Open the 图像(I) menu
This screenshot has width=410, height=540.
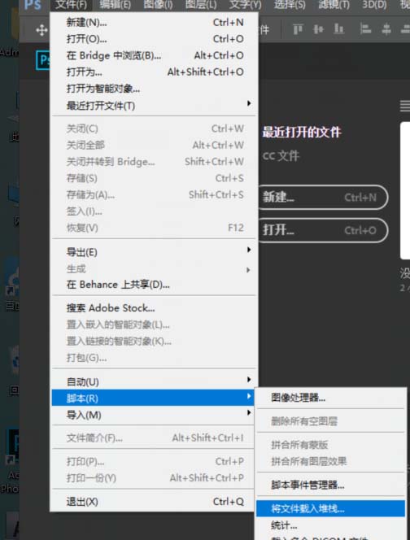tap(159, 5)
